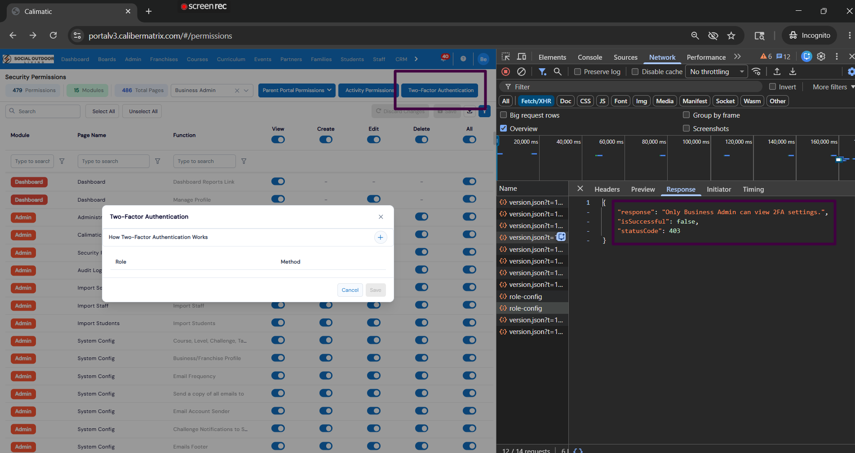Image resolution: width=855 pixels, height=453 pixels.
Task: Enable the Screenshots checkbox
Action: tap(687, 128)
